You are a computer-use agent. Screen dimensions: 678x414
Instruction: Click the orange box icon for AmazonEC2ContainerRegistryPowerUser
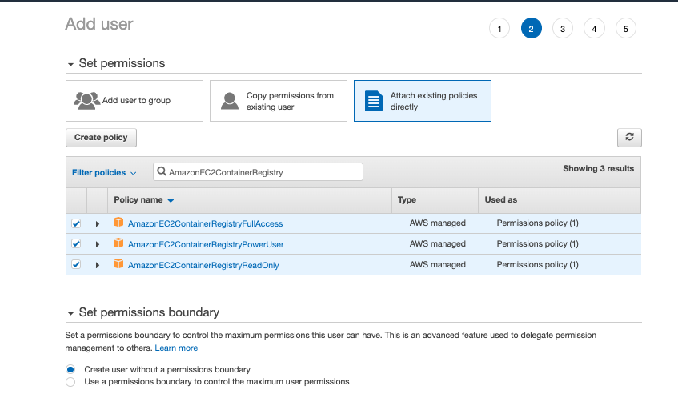click(118, 243)
